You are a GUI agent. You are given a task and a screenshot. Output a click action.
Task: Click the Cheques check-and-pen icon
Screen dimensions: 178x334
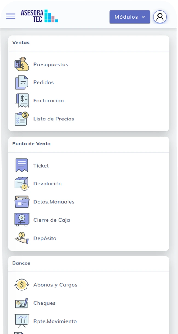tap(22, 303)
